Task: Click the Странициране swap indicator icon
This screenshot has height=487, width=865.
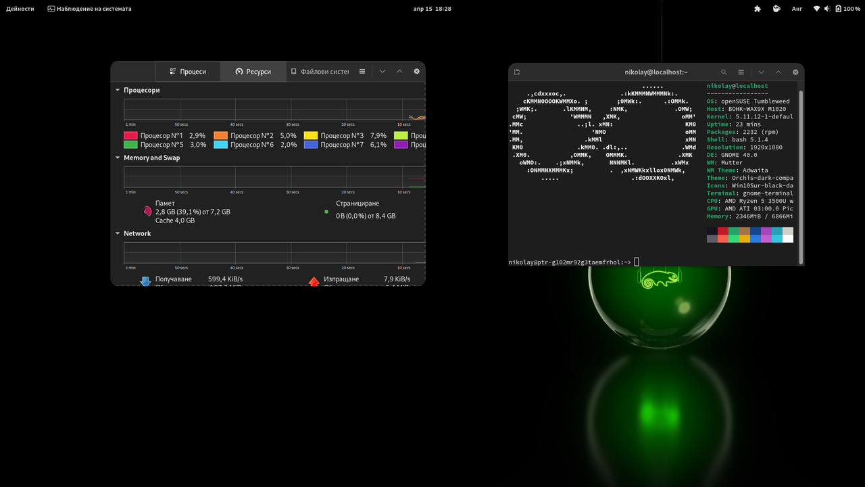Action: (x=326, y=212)
